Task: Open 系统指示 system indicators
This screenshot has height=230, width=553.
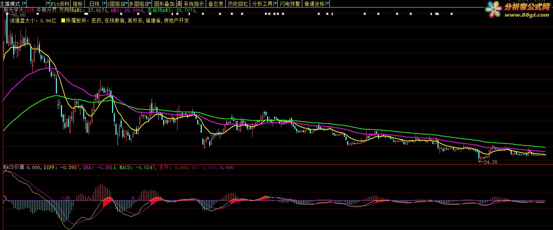Action: (194, 4)
